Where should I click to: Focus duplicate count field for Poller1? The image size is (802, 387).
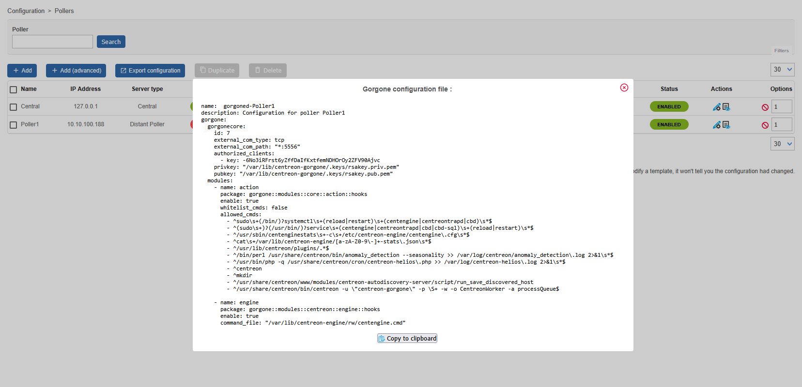[782, 124]
